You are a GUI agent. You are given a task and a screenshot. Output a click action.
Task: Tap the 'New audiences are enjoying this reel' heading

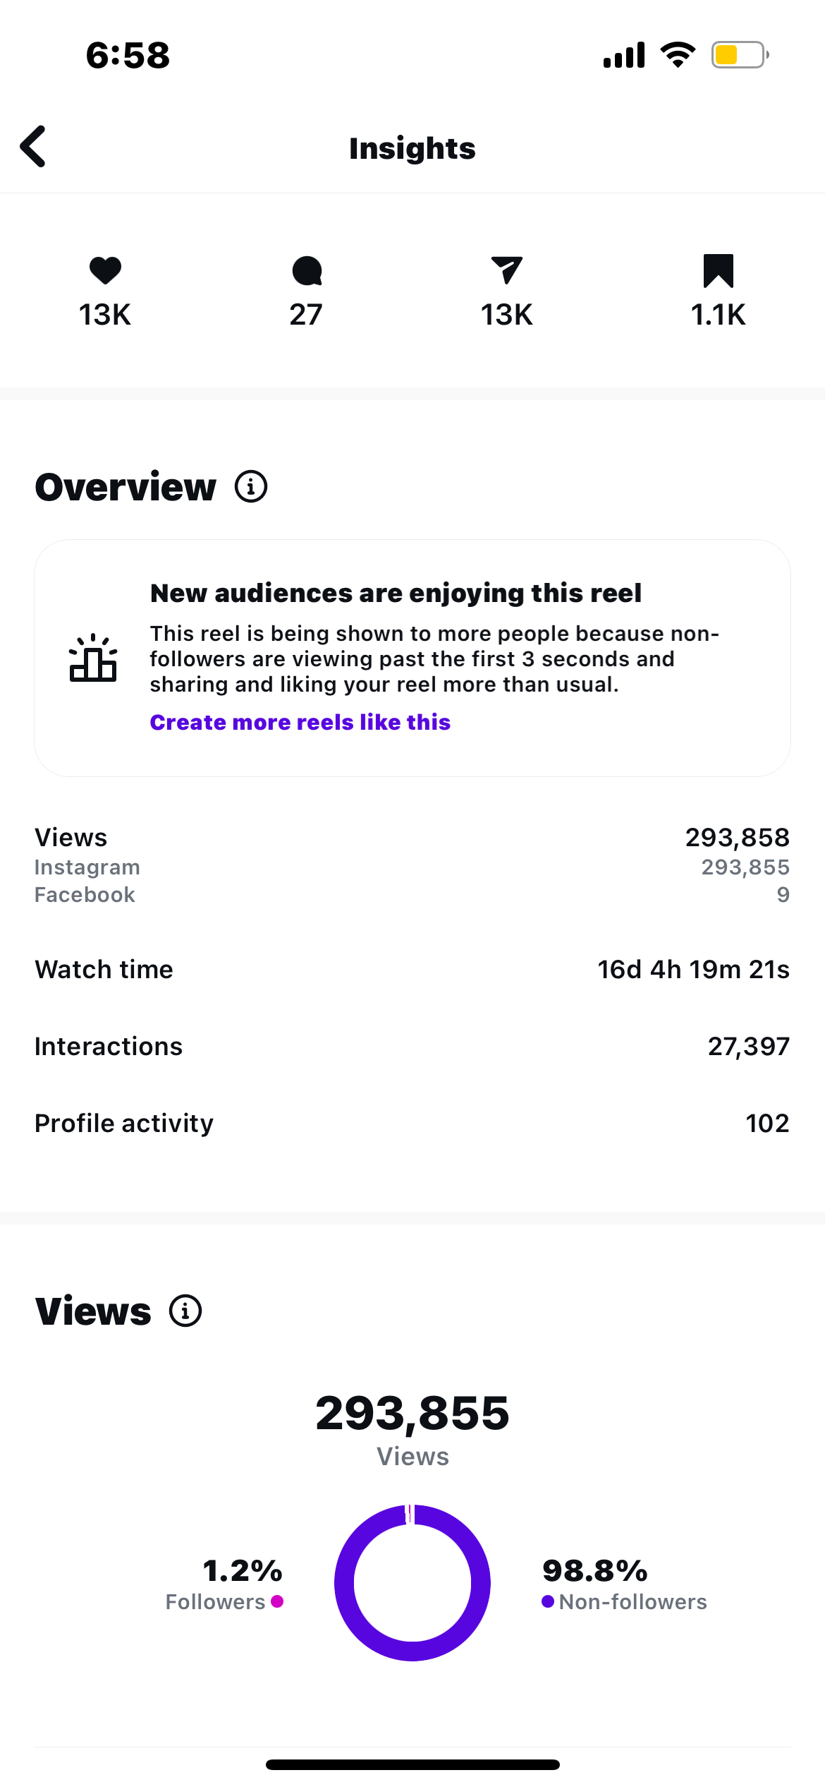(396, 593)
